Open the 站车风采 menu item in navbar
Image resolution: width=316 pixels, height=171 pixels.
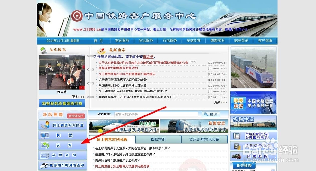pyautogui.click(x=241, y=41)
